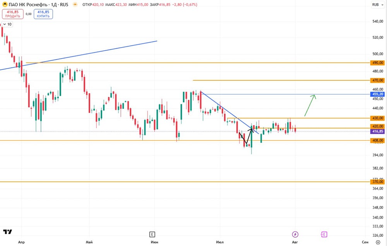Click the МИН 415,00 low value
The height and width of the screenshot is (246, 387).
pyautogui.click(x=139, y=4)
